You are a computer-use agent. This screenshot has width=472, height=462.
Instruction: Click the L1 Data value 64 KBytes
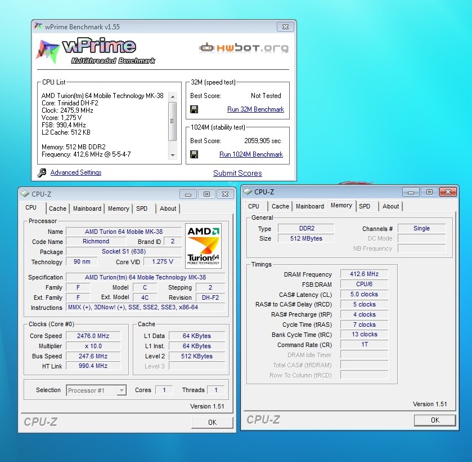point(197,336)
